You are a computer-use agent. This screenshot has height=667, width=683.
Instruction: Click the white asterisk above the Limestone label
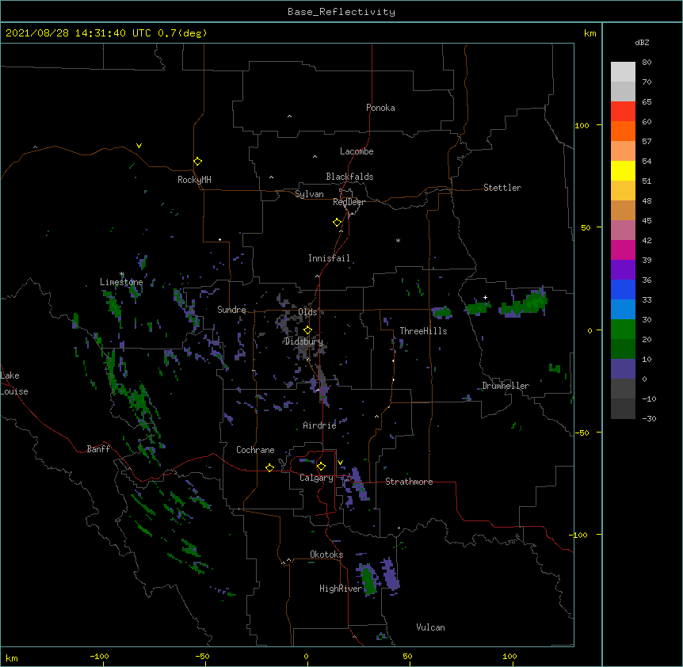point(122,274)
